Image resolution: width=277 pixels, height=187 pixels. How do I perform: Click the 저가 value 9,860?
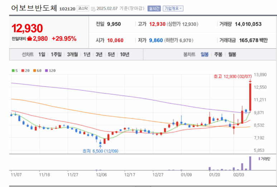(156, 40)
